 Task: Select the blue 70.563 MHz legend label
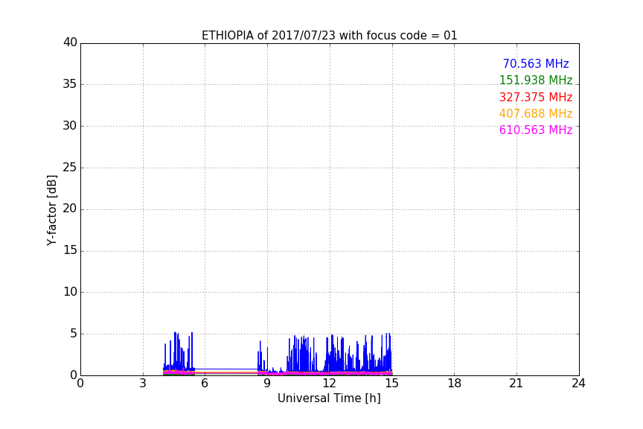(536, 63)
